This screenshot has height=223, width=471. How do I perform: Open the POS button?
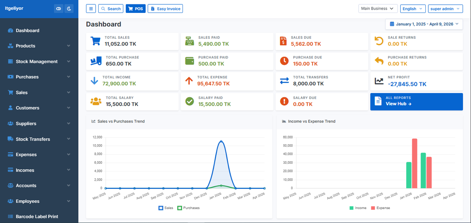pyautogui.click(x=136, y=8)
